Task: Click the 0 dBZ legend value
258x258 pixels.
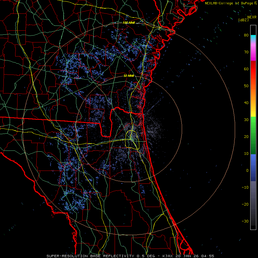Action: 247,171
